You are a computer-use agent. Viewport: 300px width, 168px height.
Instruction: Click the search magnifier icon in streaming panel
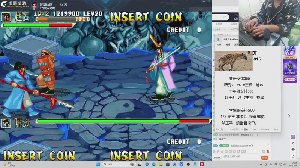click(225, 17)
